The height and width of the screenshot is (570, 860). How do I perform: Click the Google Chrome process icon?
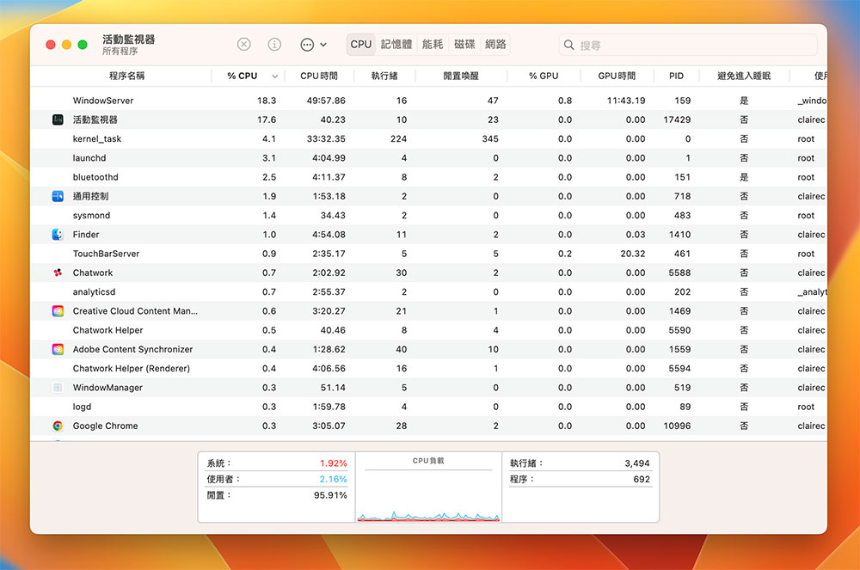[x=58, y=426]
